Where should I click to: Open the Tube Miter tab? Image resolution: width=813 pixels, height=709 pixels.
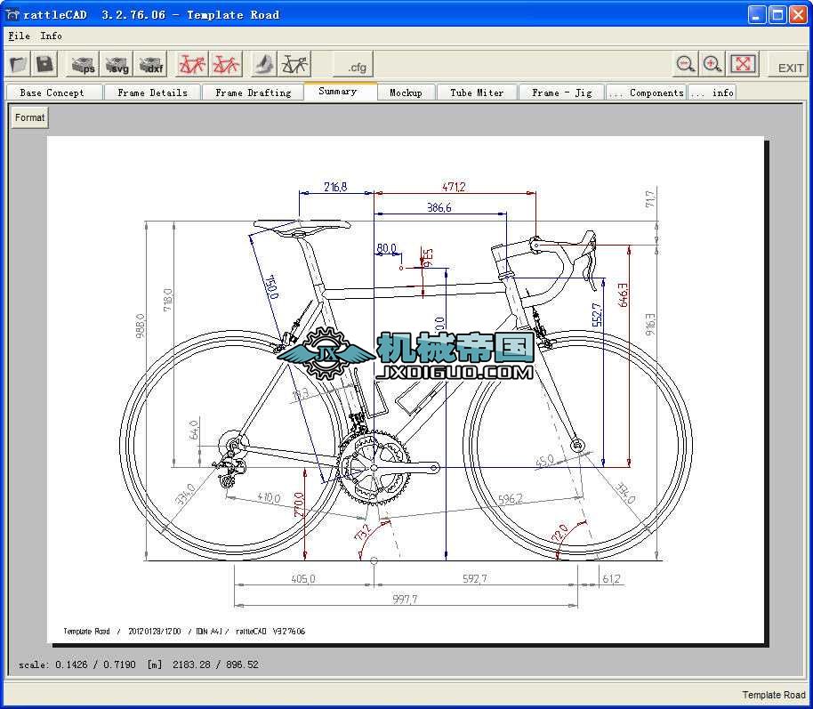pyautogui.click(x=477, y=93)
